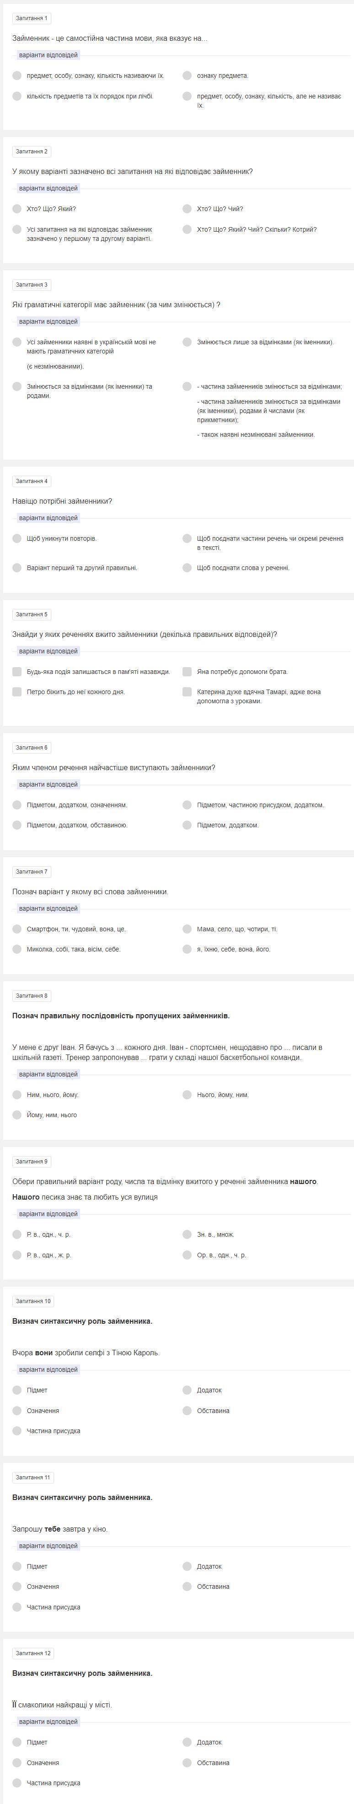Select 'Змінюється лише за відмінками (як іменники)'
Viewport: 354px width, 1804px height.
[x=187, y=342]
